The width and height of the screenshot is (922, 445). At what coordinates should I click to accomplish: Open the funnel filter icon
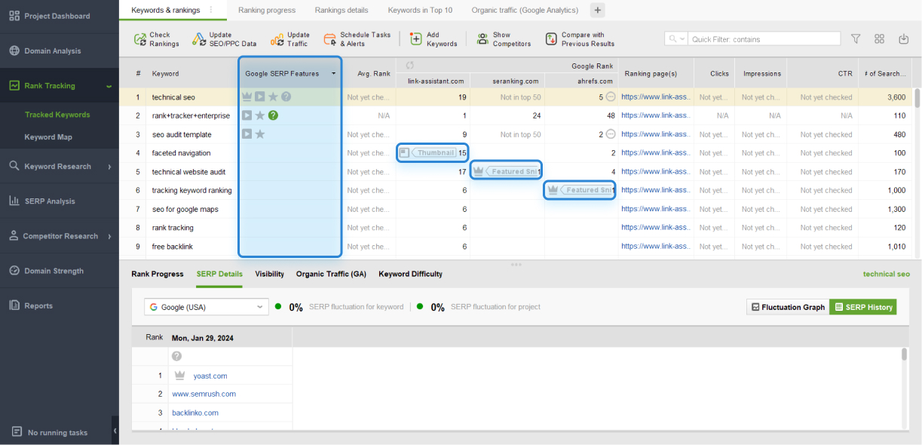pyautogui.click(x=856, y=39)
